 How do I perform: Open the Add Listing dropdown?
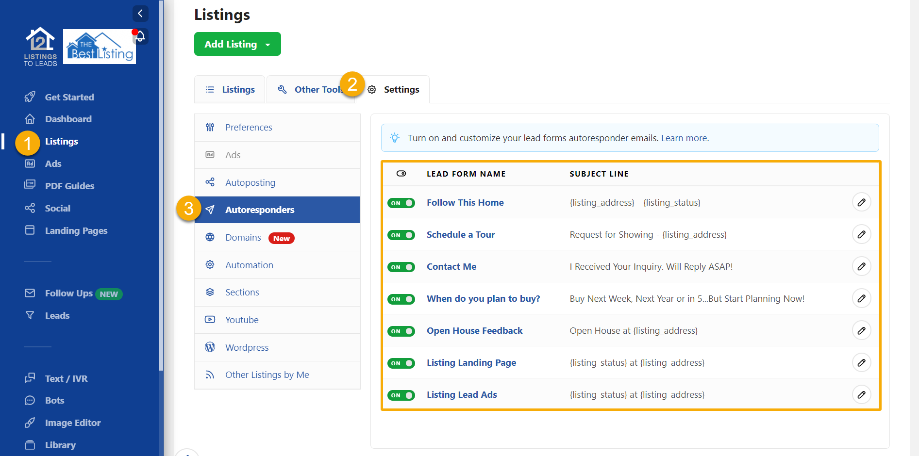point(268,44)
